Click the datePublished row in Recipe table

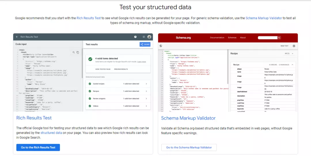click(263, 92)
